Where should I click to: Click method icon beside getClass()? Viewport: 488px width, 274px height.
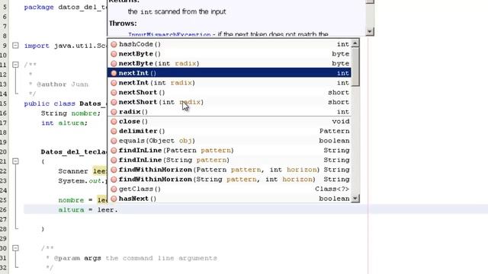pos(114,189)
